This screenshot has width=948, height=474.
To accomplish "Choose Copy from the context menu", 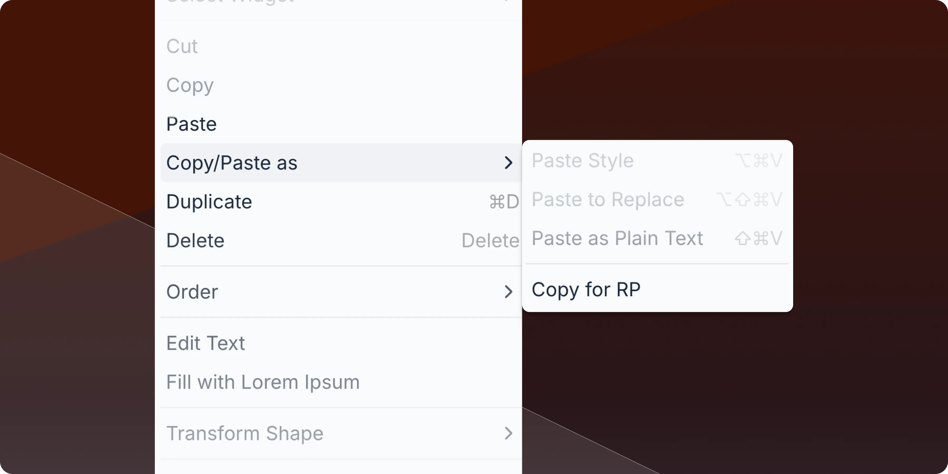I will pos(190,85).
